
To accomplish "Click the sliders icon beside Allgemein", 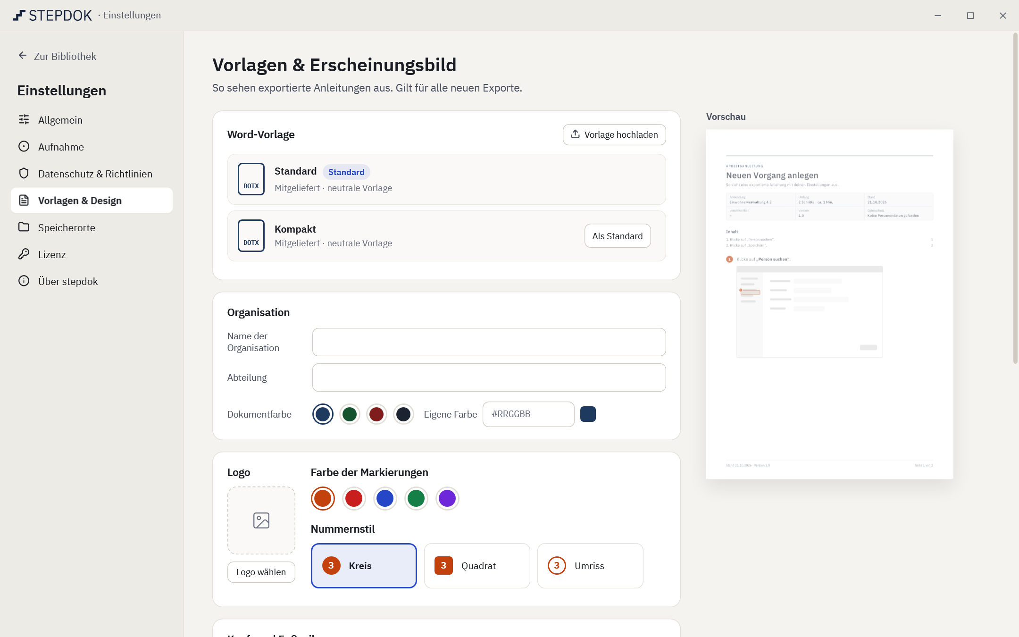I will (x=24, y=119).
